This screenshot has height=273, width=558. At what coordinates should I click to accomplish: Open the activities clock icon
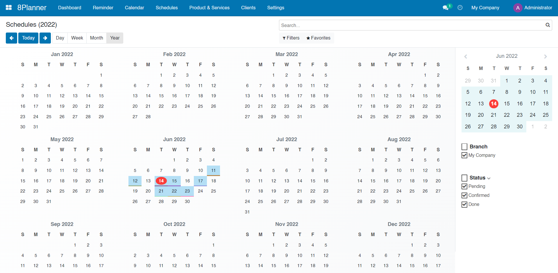tap(460, 8)
